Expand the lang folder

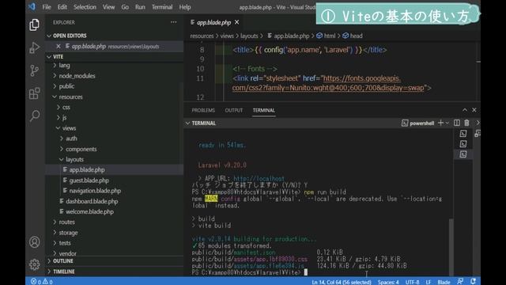[64, 65]
